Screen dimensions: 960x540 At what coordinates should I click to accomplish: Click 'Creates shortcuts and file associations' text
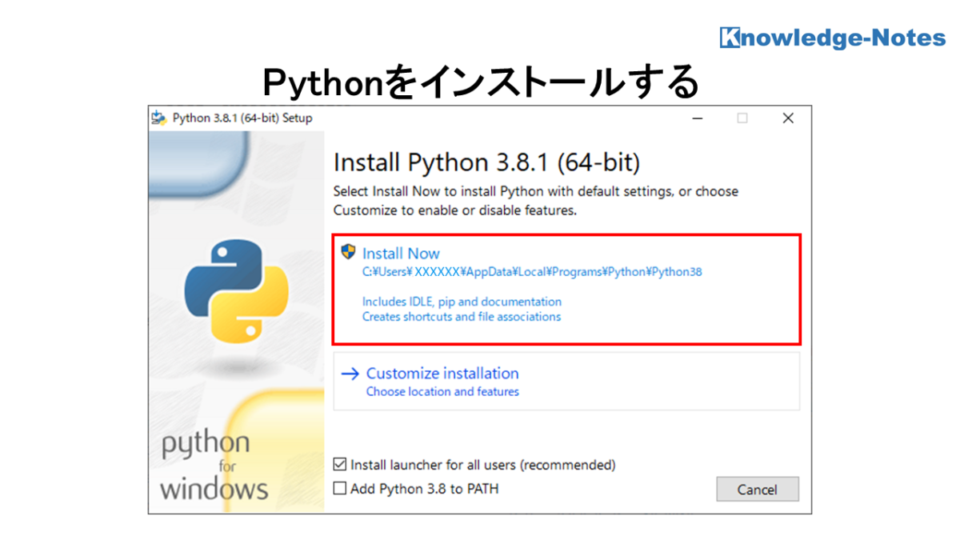pos(462,317)
